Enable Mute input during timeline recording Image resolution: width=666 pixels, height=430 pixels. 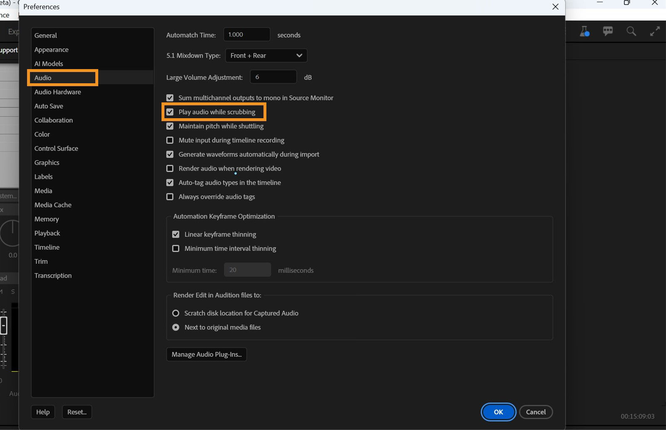pos(170,140)
